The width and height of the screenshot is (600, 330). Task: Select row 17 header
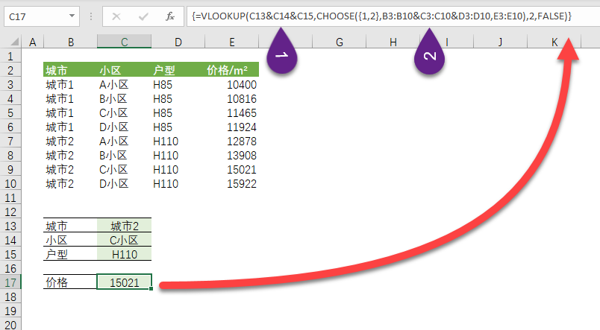click(x=10, y=283)
